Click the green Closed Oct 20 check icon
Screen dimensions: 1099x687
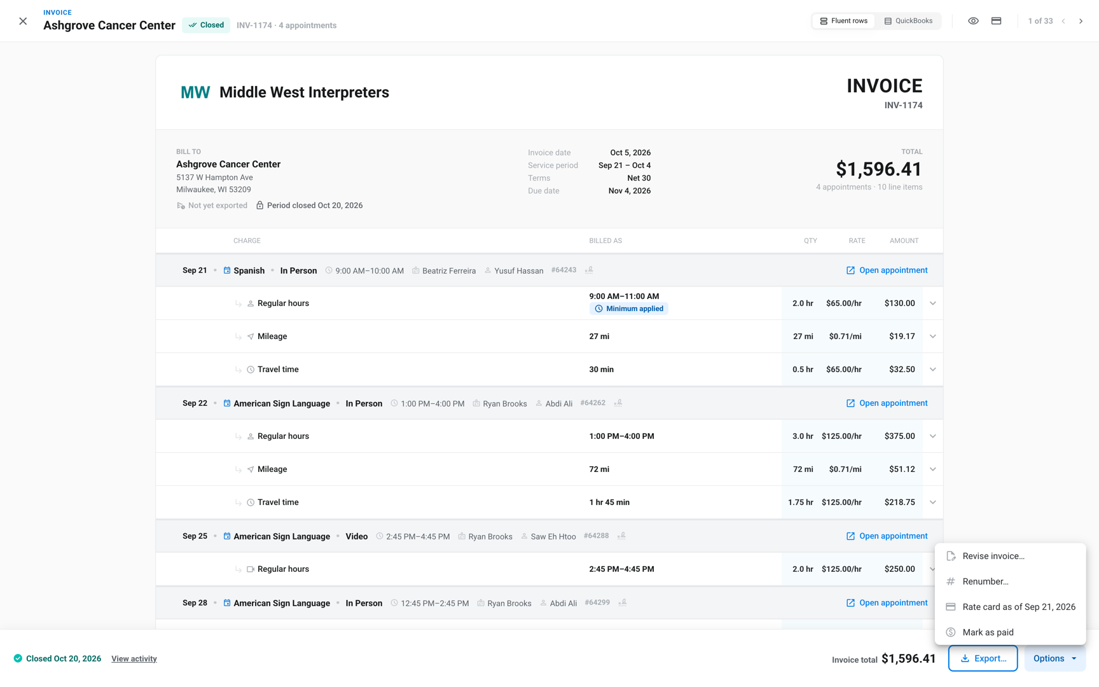18,658
